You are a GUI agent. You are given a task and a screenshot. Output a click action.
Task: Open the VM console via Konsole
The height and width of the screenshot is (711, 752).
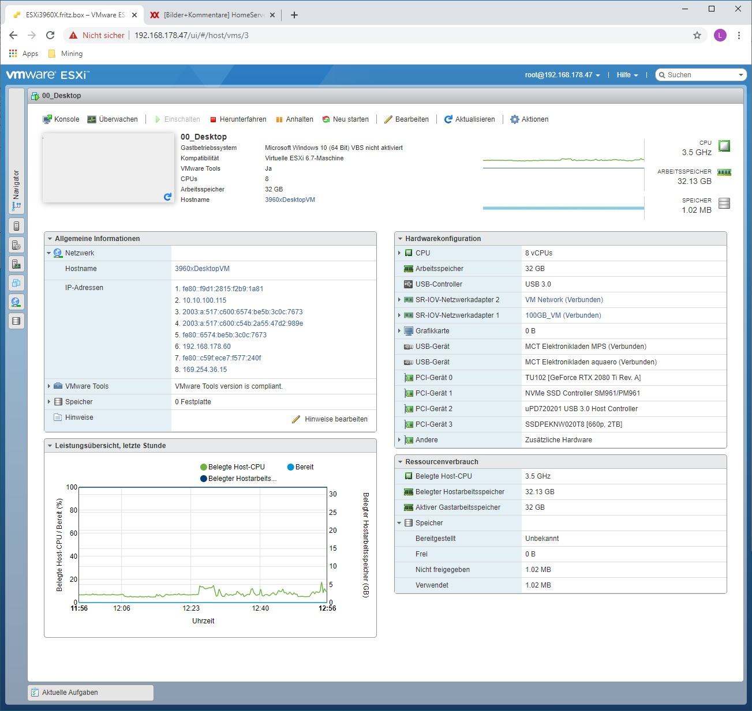click(x=61, y=119)
